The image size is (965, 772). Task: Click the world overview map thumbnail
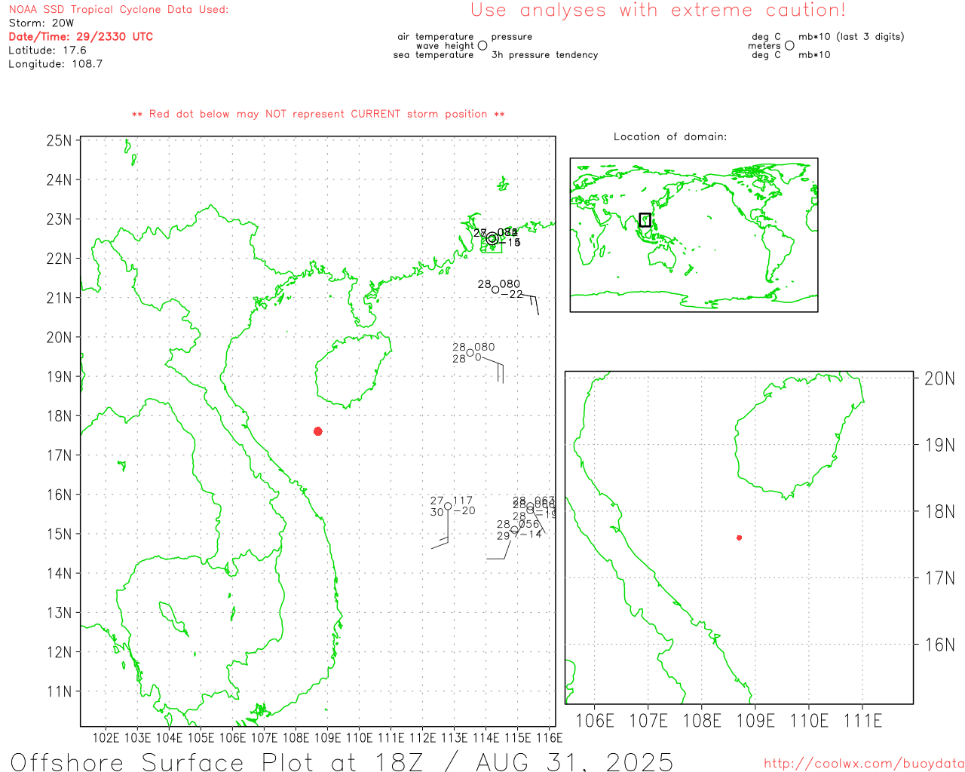pyautogui.click(x=694, y=235)
